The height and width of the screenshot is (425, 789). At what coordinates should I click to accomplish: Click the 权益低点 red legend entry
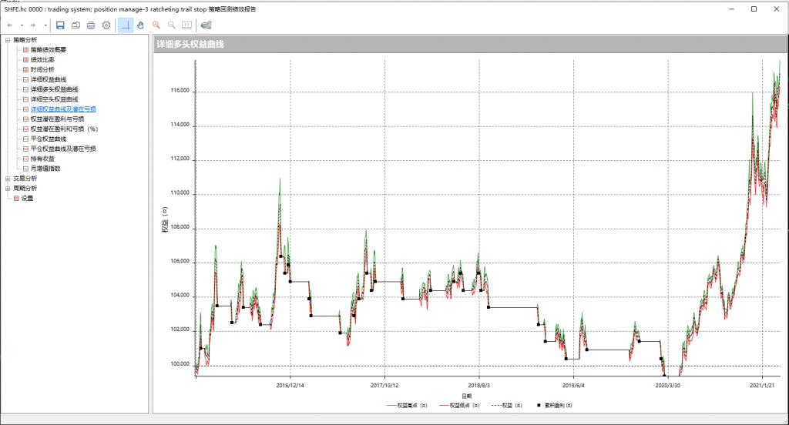[459, 406]
